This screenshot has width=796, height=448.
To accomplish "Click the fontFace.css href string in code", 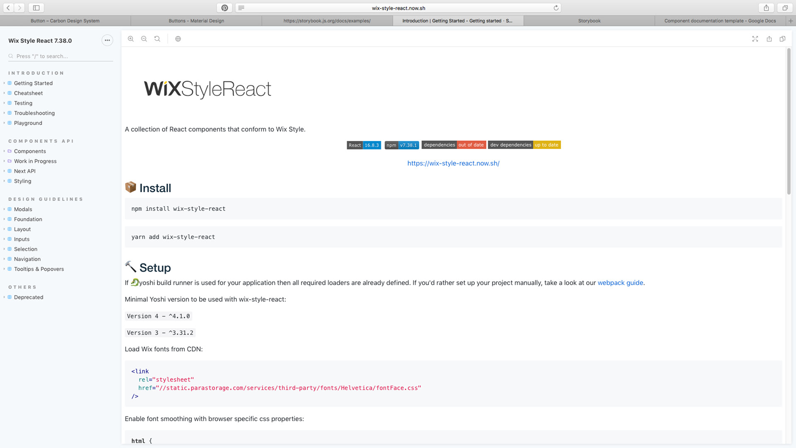I will [288, 388].
